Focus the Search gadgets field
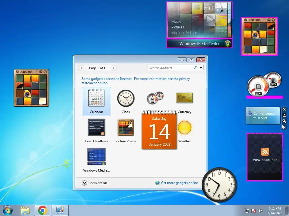Viewport: 289px width, 216px height. coord(170,68)
